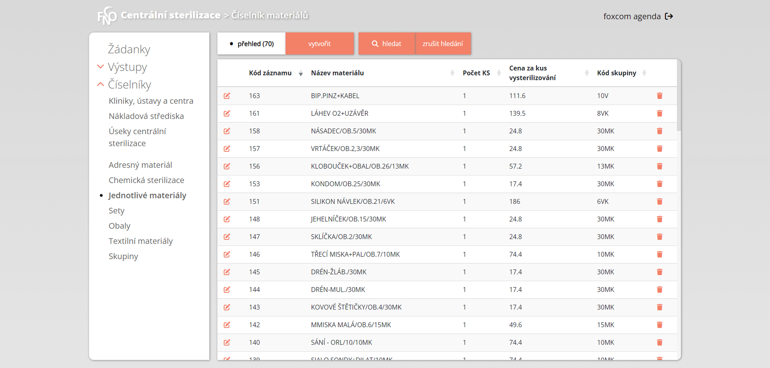Image resolution: width=770 pixels, height=368 pixels.
Task: Open the Textilní materiály list
Action: click(140, 241)
